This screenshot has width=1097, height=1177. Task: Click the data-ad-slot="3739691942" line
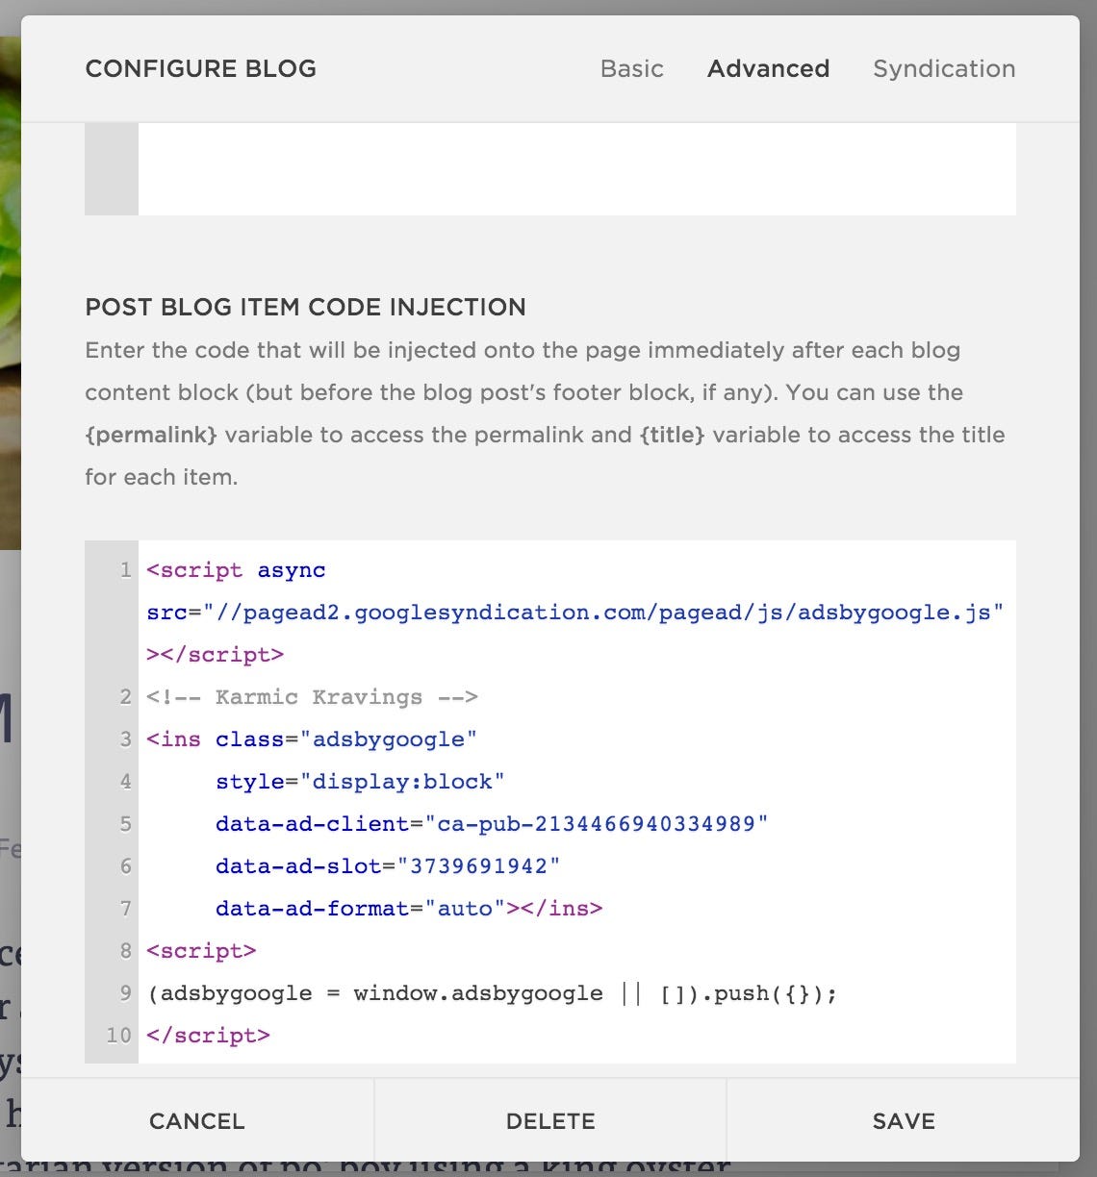pos(388,866)
